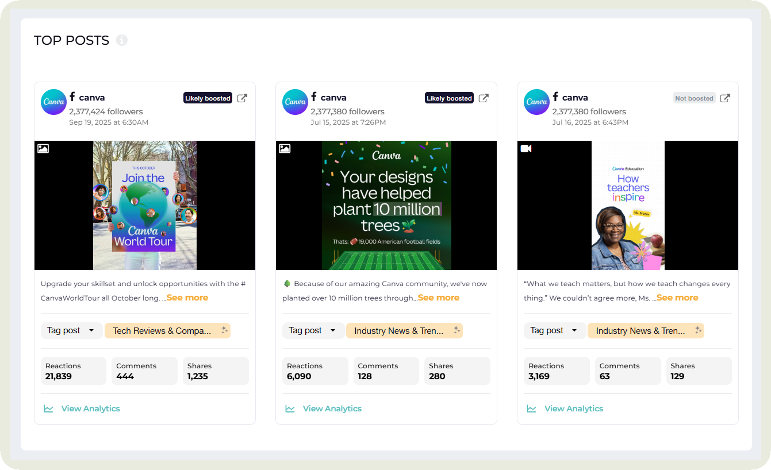Open Sep 19 post via external link icon
Image resolution: width=771 pixels, height=470 pixels.
[242, 98]
